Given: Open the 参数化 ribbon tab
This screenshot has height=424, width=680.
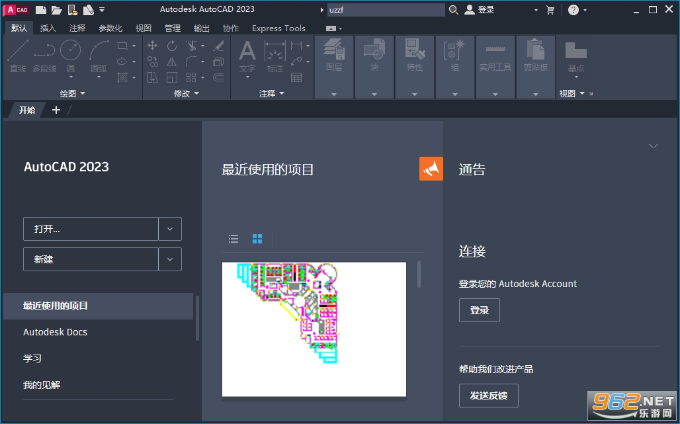Looking at the screenshot, I should 110,28.
